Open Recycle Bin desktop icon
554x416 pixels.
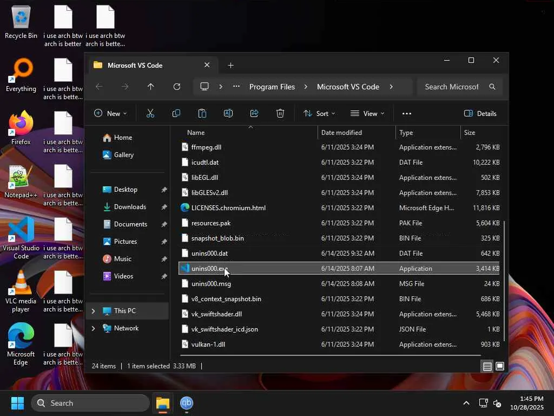[21, 23]
